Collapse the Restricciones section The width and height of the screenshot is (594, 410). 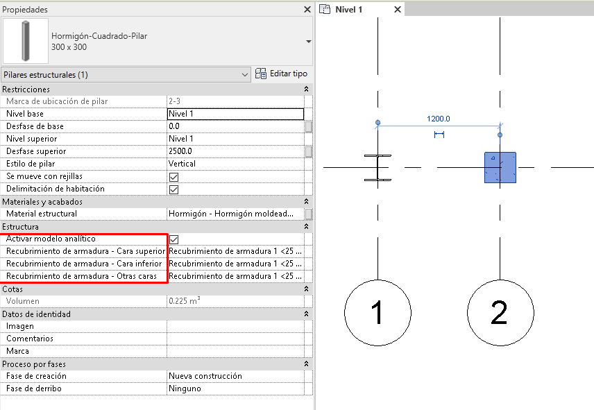[x=306, y=89]
